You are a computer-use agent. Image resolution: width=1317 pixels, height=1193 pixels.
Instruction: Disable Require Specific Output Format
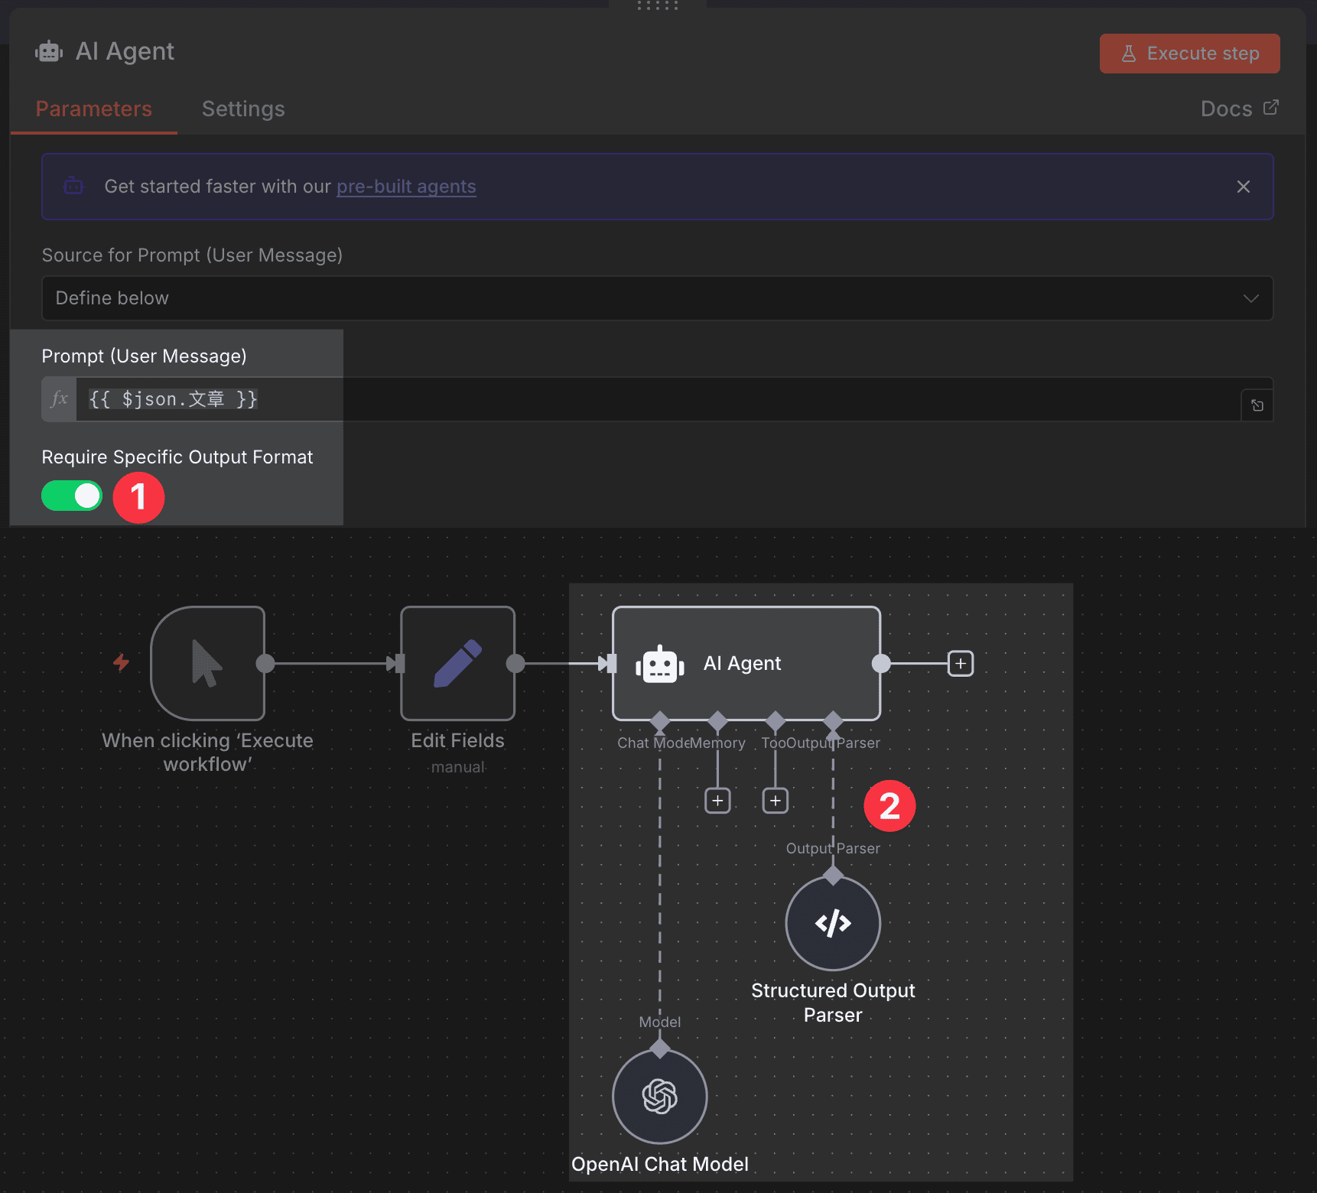tap(71, 496)
